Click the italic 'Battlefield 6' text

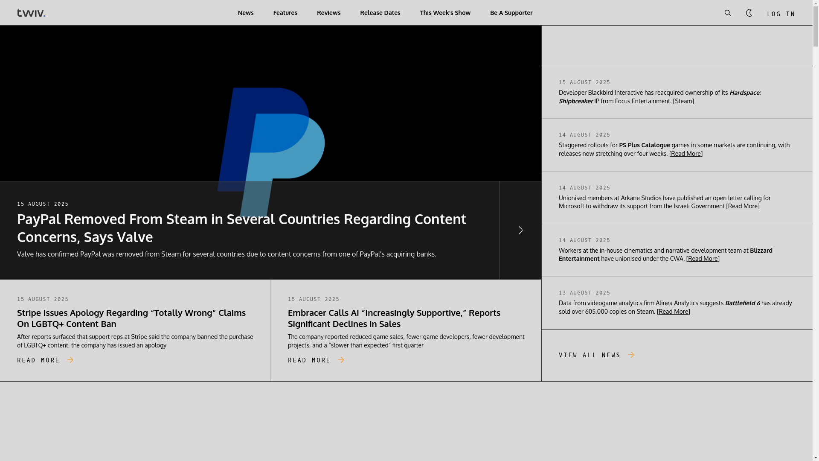click(742, 303)
